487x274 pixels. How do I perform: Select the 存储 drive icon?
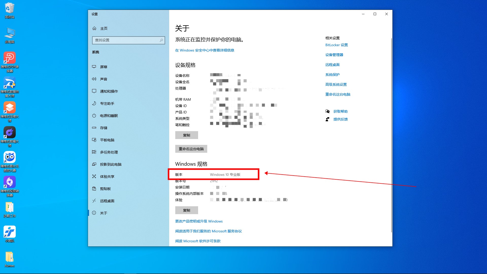(x=94, y=128)
